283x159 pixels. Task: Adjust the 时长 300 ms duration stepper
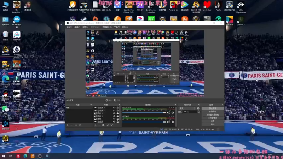[198, 112]
